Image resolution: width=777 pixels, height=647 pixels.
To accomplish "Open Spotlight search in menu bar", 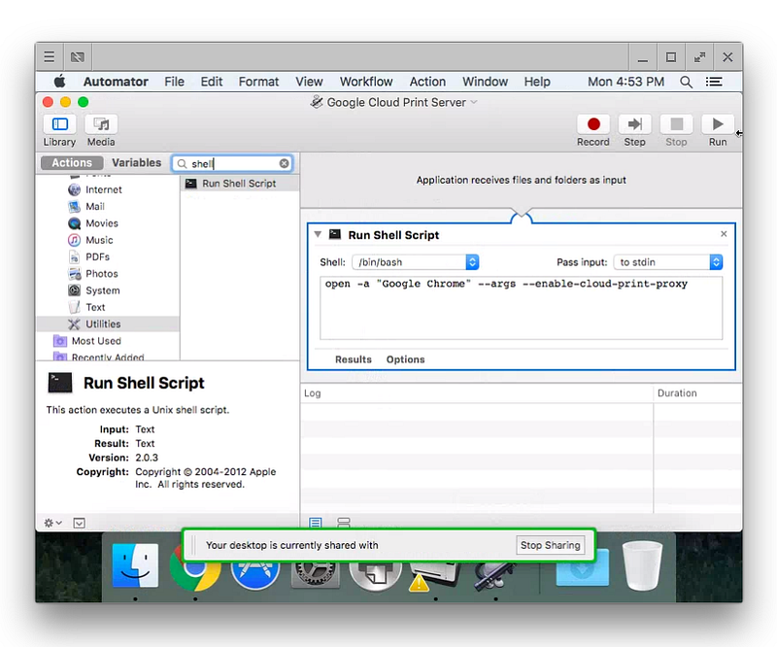I will (x=687, y=82).
